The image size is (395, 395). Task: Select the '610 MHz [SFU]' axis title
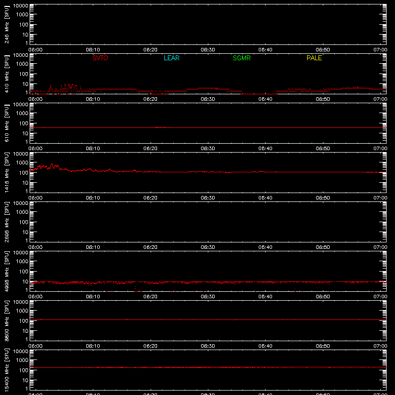[x=6, y=123]
